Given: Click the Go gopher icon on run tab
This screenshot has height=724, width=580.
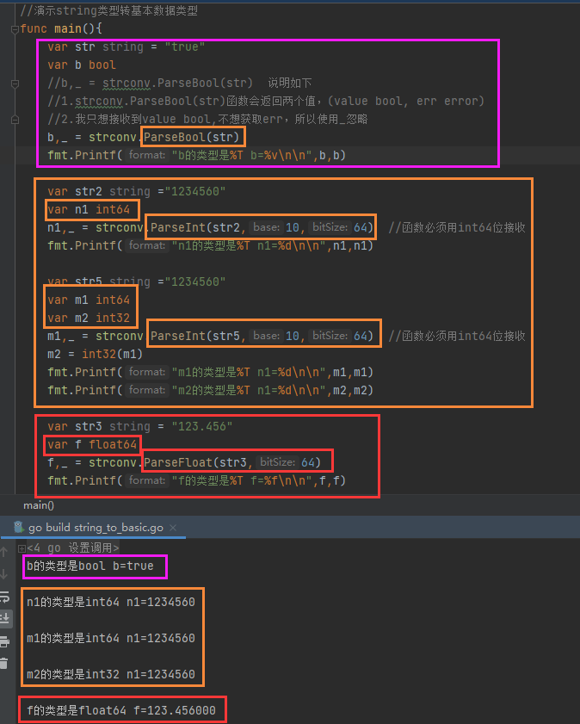Looking at the screenshot, I should 18,527.
